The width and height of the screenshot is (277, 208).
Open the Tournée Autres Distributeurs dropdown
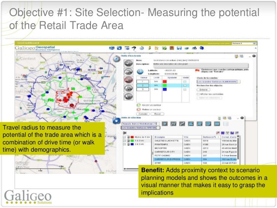140,124
